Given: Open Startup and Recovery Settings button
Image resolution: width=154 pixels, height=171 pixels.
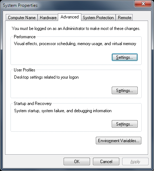Looking at the screenshot, I should click(x=125, y=124).
